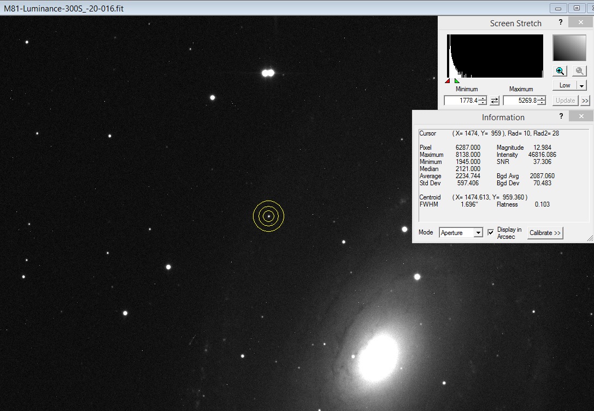Open the Low stretch preset dropdown

582,85
